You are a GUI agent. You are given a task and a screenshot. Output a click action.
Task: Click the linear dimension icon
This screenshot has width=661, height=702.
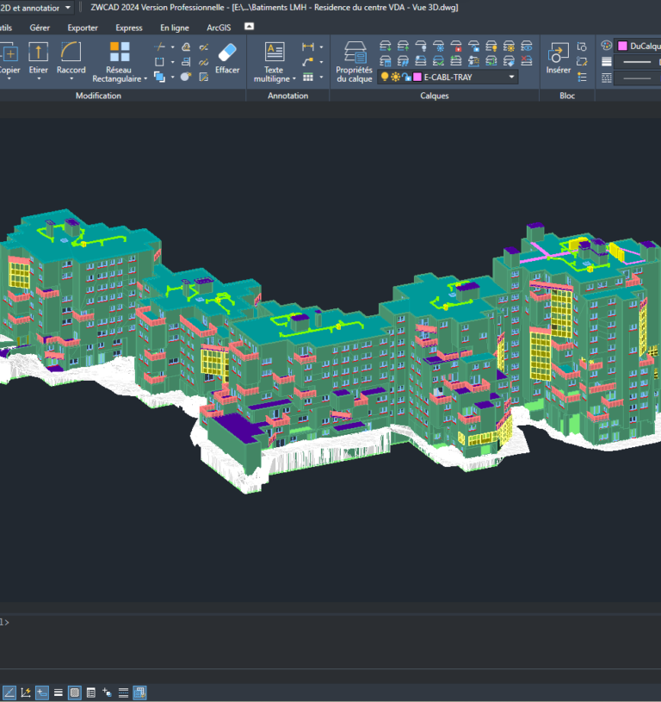[307, 47]
